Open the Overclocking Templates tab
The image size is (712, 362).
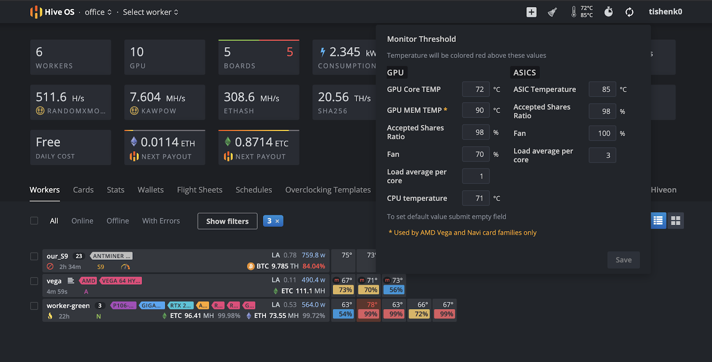[328, 190]
